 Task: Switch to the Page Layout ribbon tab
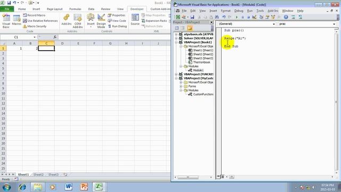click(54, 9)
